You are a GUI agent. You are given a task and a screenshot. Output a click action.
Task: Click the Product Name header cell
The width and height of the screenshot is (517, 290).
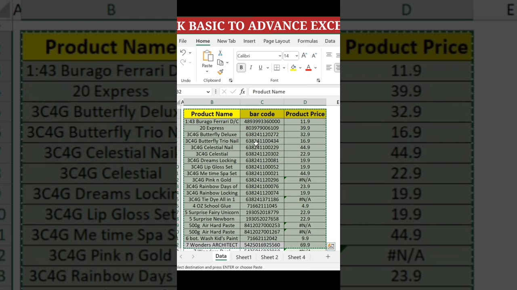click(212, 114)
